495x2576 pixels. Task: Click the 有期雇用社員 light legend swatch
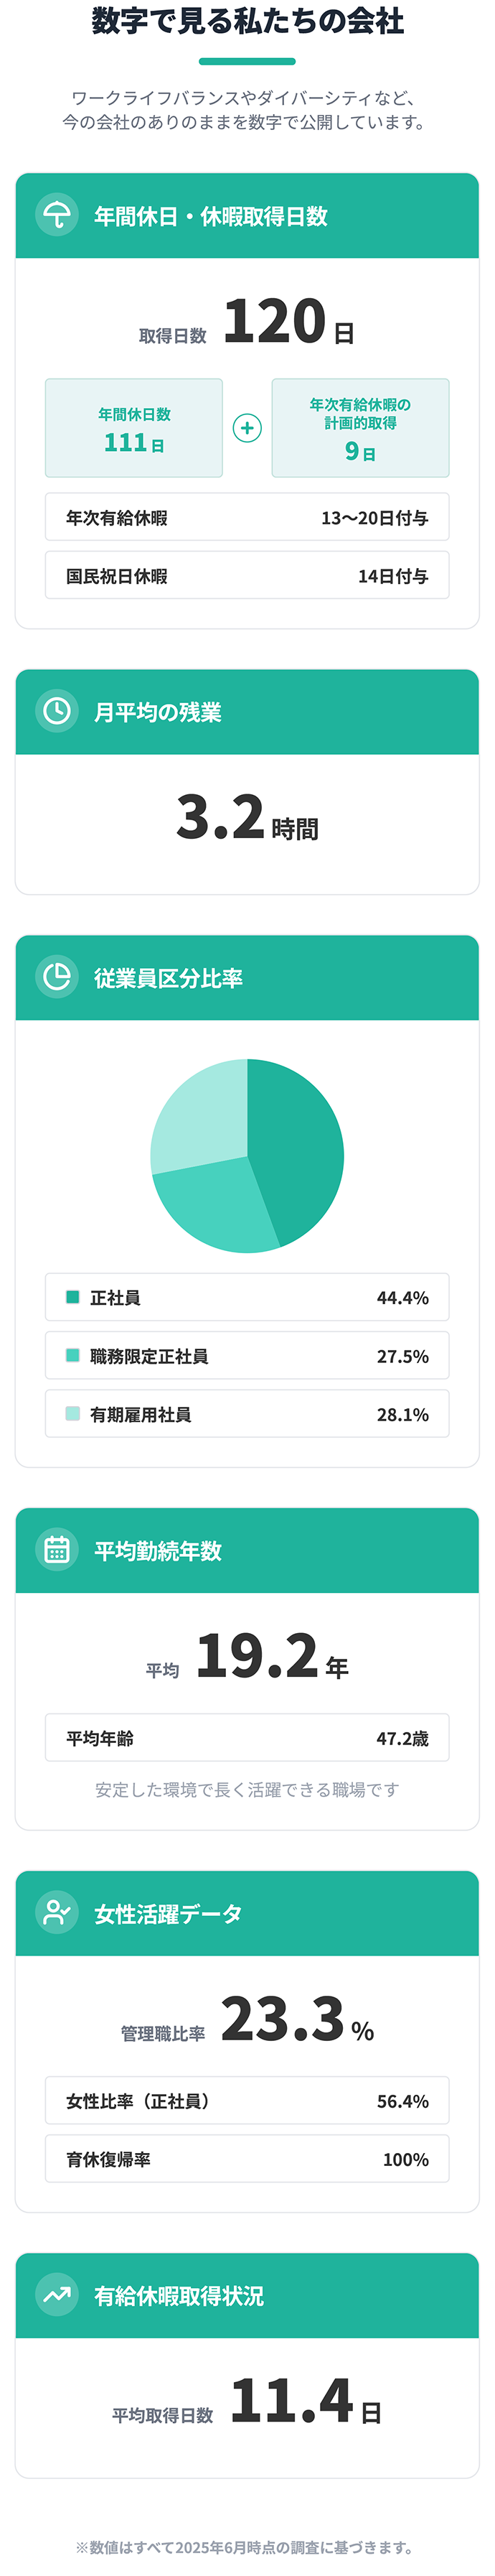(x=73, y=1414)
